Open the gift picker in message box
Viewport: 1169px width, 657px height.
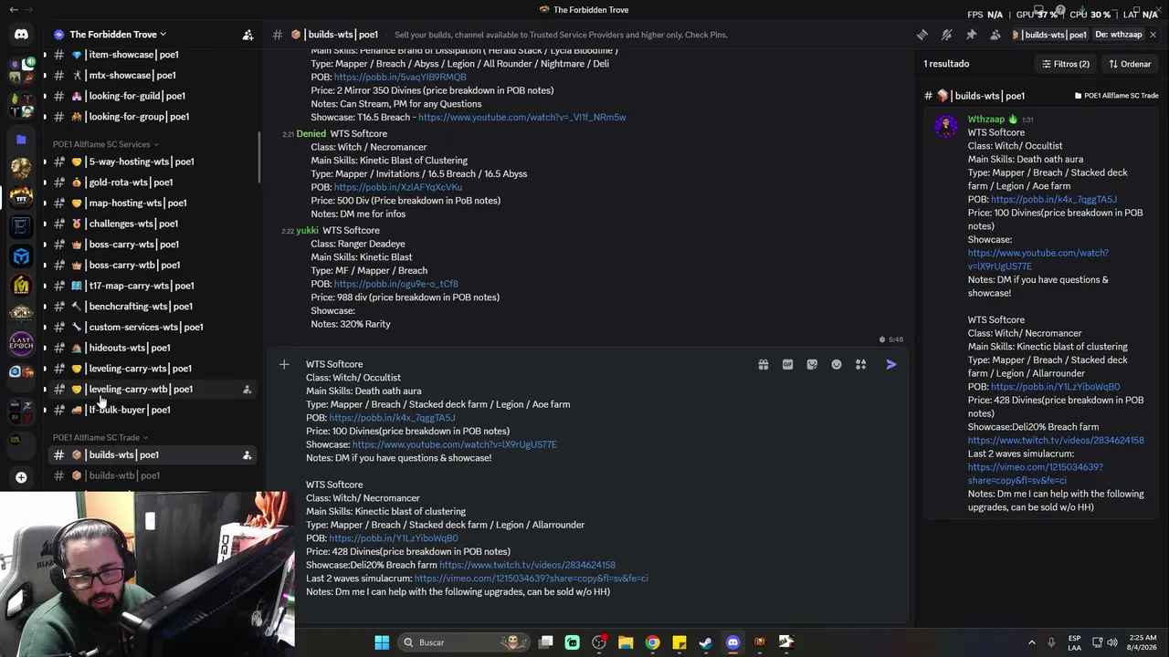[764, 365]
